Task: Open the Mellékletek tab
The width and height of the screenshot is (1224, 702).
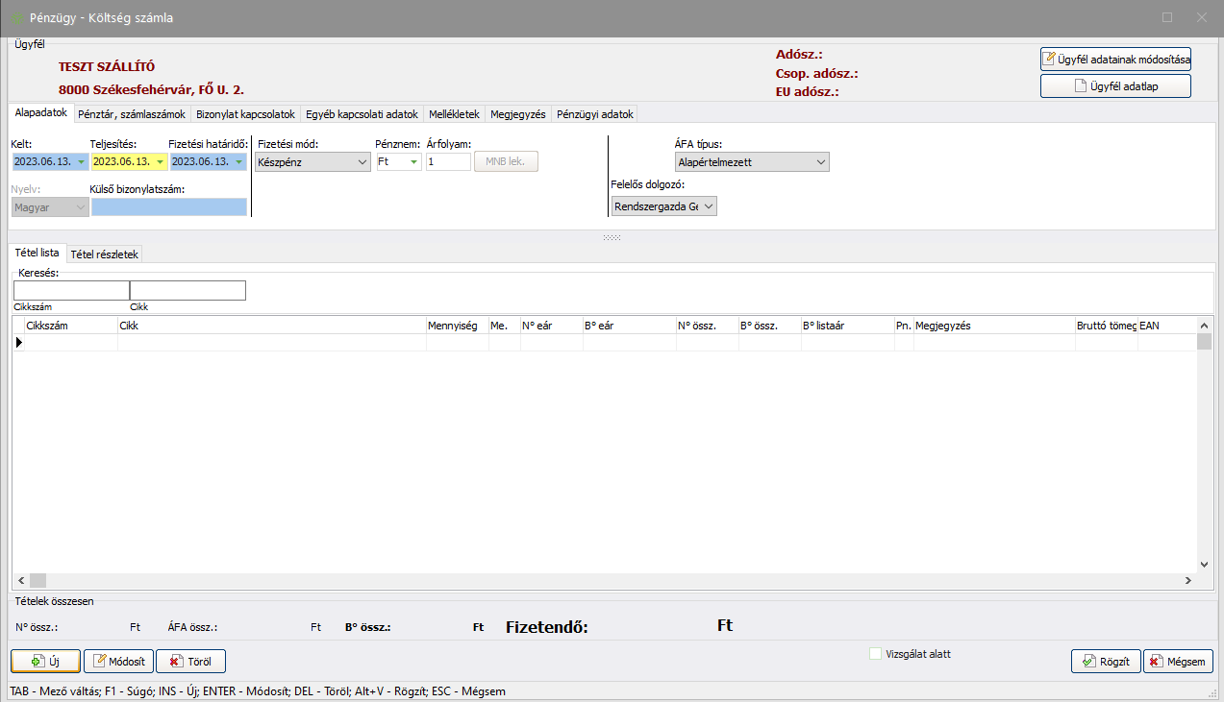Action: coord(454,113)
